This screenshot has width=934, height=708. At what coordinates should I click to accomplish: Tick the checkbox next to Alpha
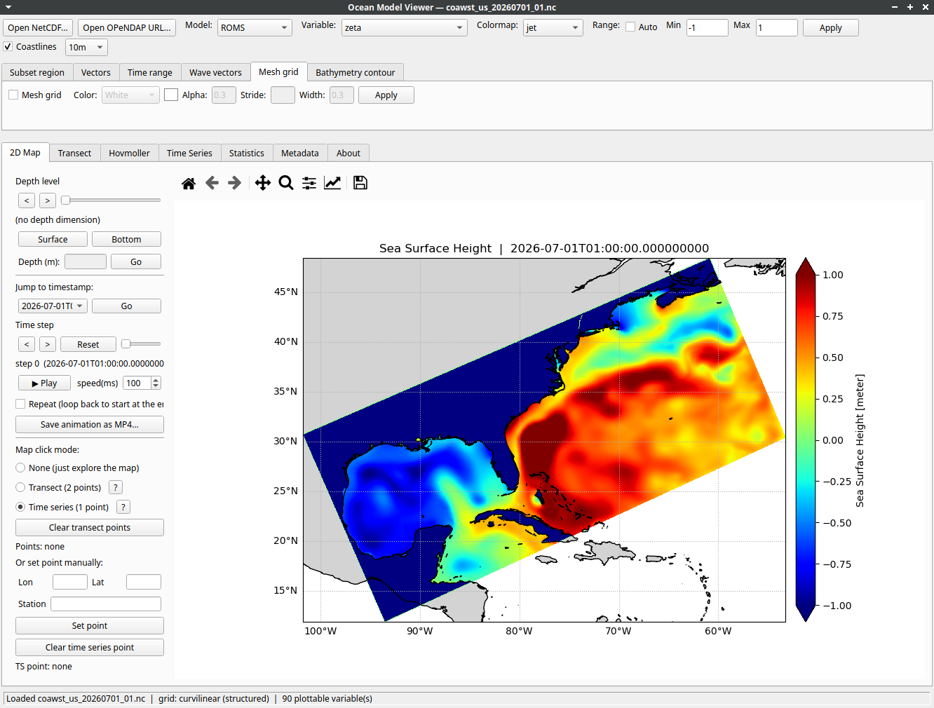point(171,95)
